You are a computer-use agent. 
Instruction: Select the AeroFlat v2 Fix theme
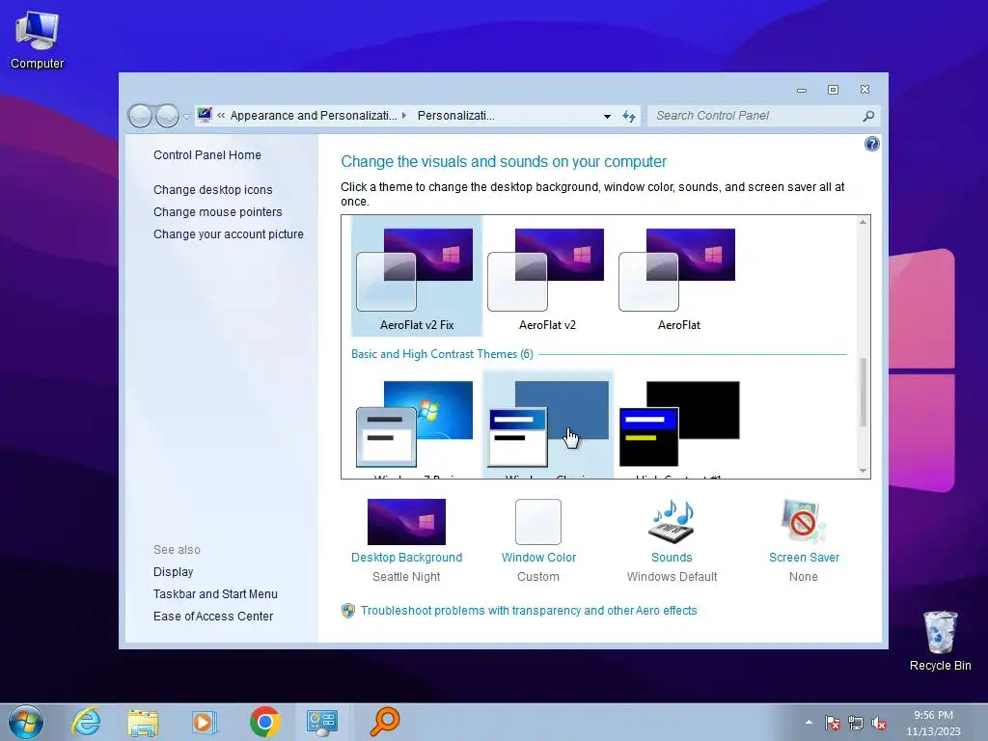[x=416, y=276]
